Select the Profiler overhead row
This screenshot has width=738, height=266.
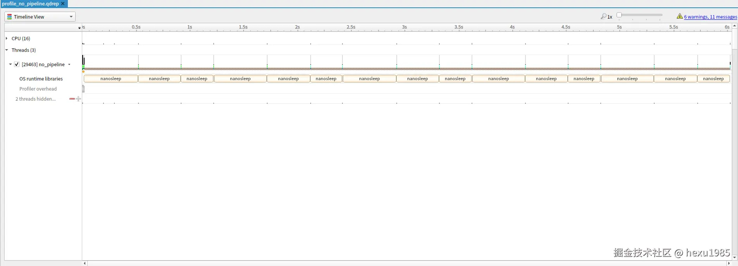(x=38, y=89)
